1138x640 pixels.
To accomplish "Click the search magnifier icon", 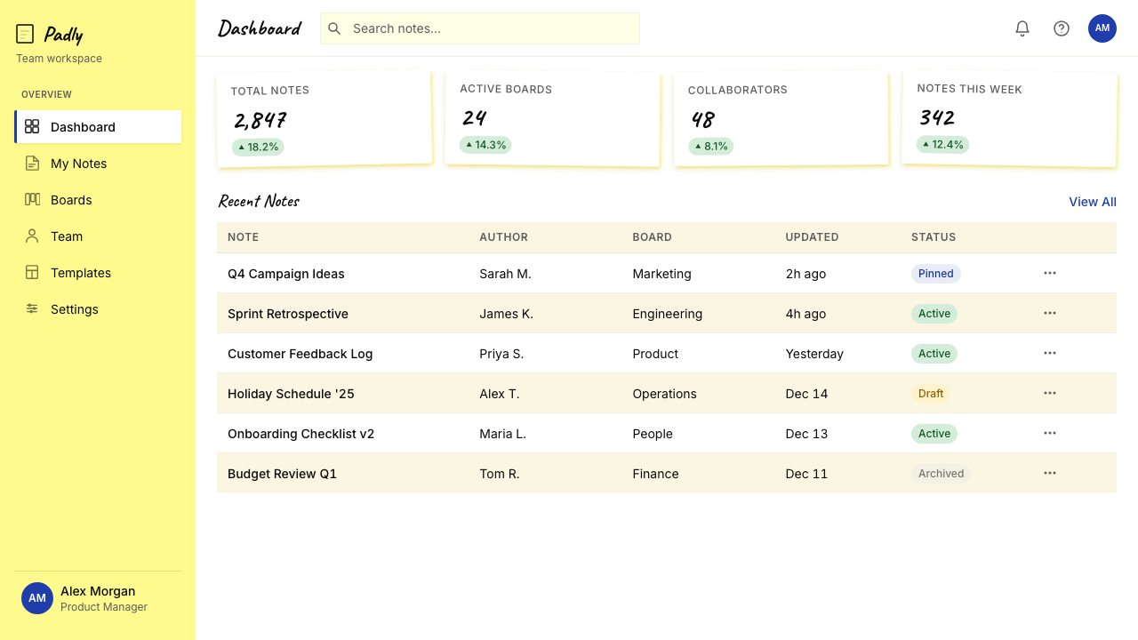I will (334, 28).
